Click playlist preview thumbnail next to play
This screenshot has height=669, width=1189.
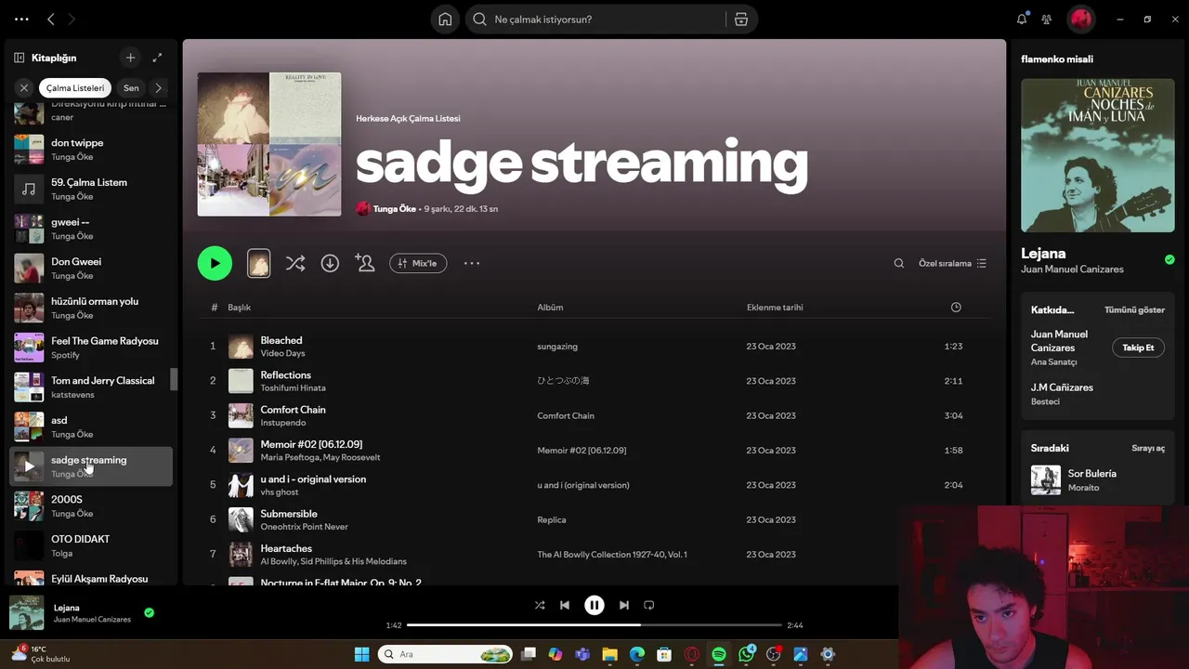click(258, 263)
